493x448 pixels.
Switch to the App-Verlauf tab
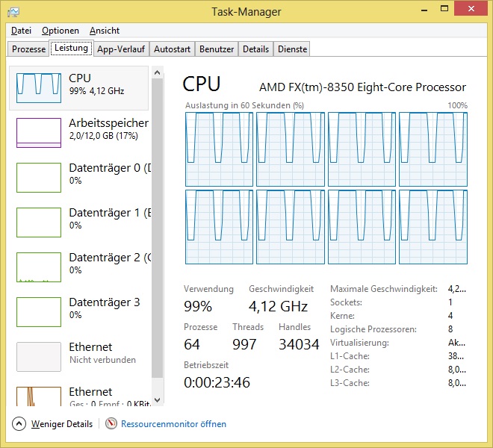(120, 49)
